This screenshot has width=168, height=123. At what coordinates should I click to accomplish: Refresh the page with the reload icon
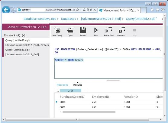(x=91, y=10)
